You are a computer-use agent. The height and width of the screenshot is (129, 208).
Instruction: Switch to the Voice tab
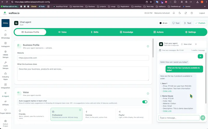click(x=62, y=32)
